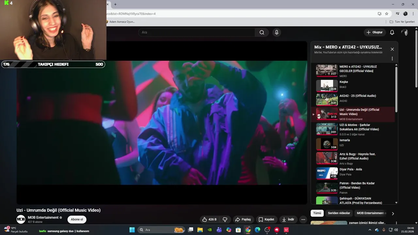Start voice search with microphone icon
418x235 pixels.
(x=277, y=32)
